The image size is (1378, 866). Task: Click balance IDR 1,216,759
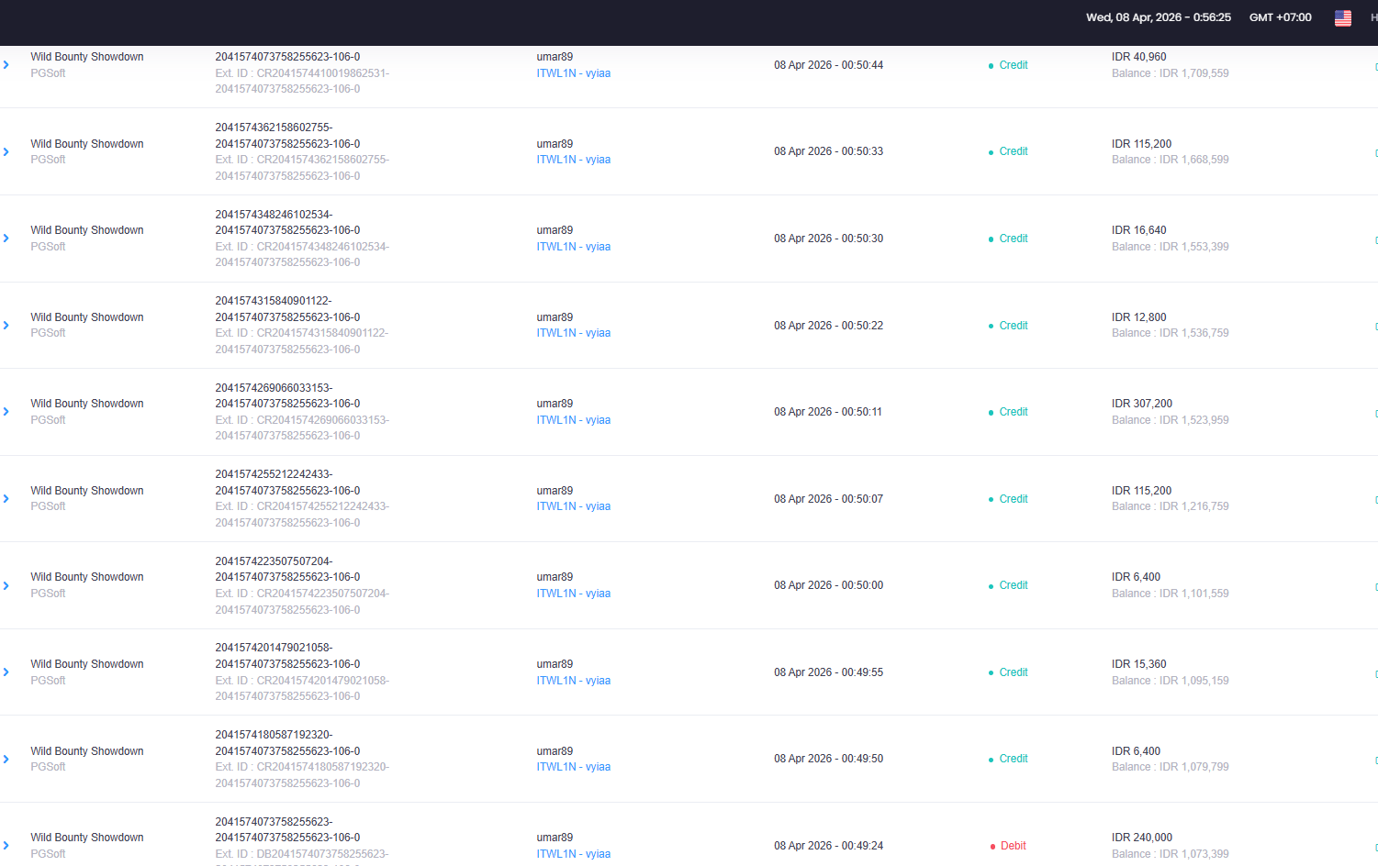[x=1171, y=506]
